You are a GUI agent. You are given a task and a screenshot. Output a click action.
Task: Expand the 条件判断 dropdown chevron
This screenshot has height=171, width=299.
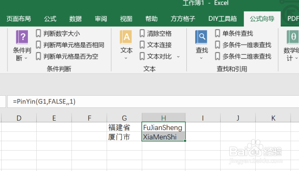26,58
